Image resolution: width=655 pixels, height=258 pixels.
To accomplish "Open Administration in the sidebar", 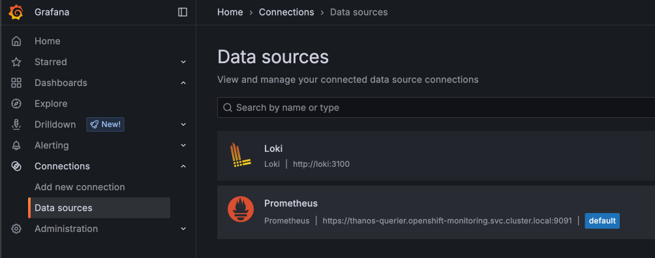I will (66, 229).
